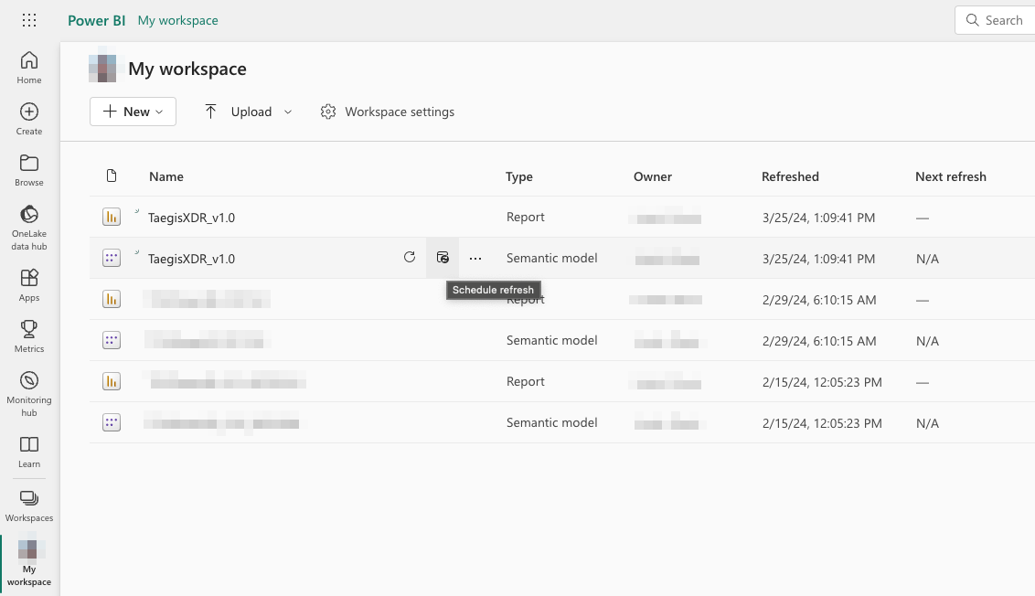This screenshot has height=596, width=1035.
Task: Select My workspace in the sidebar
Action: [29, 563]
